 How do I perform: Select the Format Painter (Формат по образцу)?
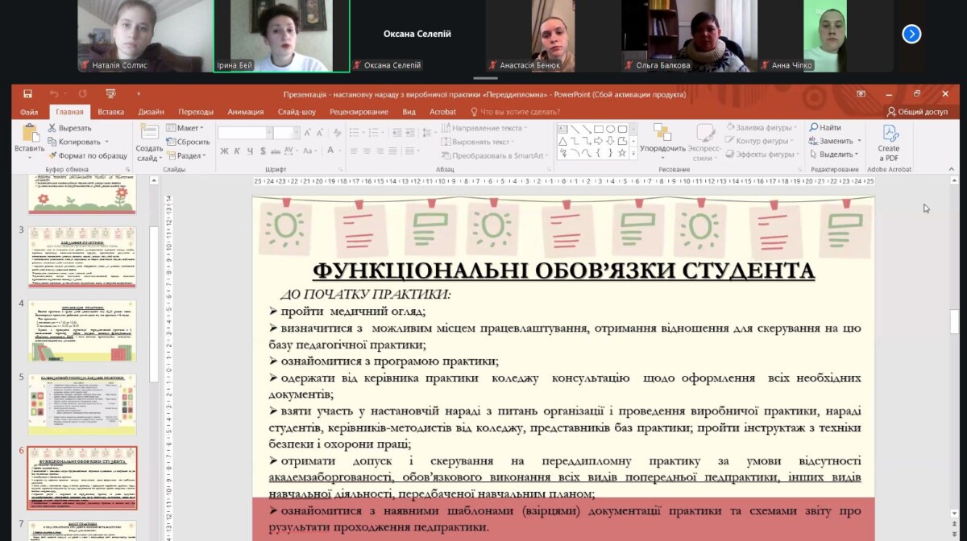pos(52,155)
